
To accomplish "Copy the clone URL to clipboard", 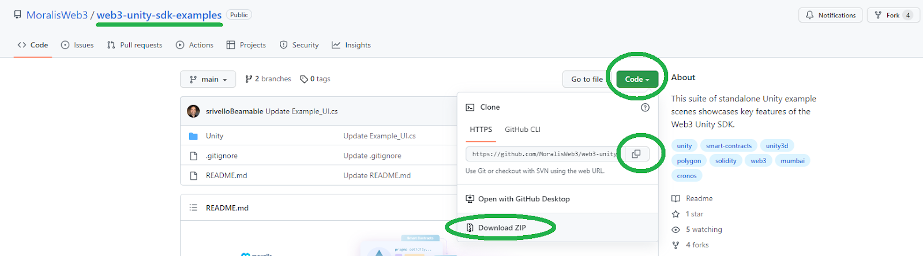I will point(636,154).
